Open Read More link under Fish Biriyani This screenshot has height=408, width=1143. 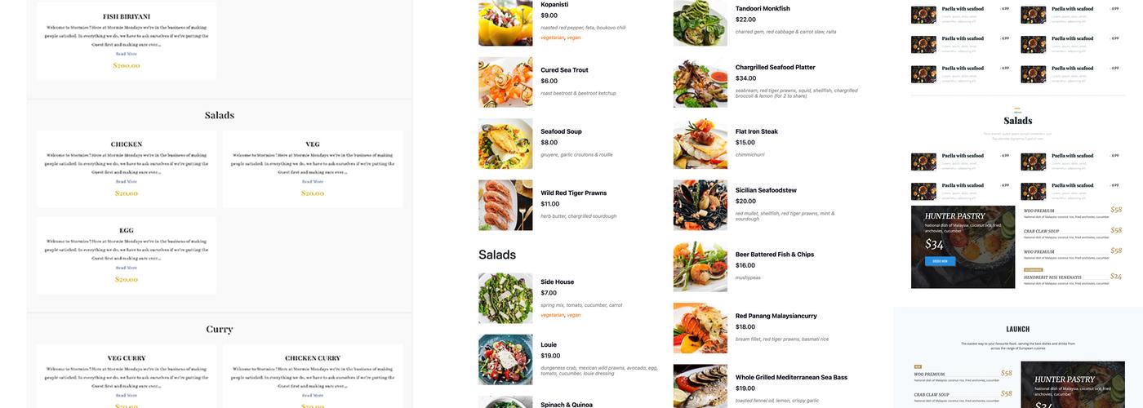(x=127, y=54)
